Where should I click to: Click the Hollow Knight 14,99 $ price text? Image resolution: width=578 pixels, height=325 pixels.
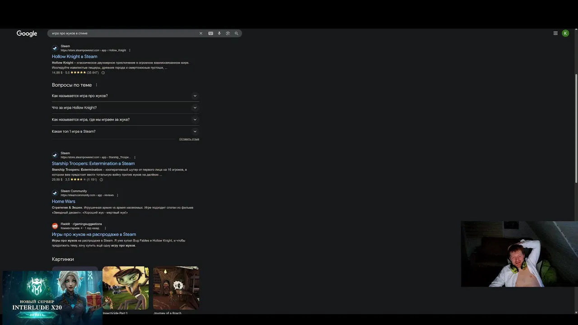(57, 73)
